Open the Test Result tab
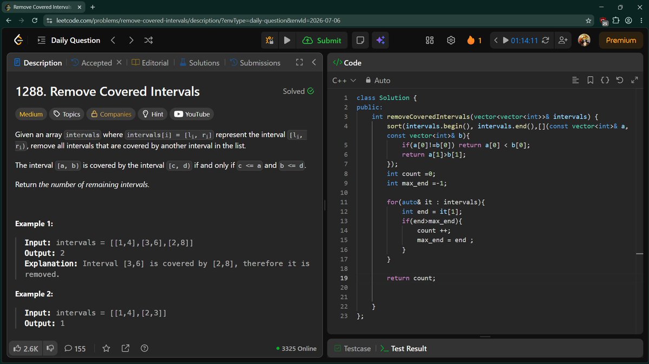Viewport: 649px width, 364px height. click(404, 348)
